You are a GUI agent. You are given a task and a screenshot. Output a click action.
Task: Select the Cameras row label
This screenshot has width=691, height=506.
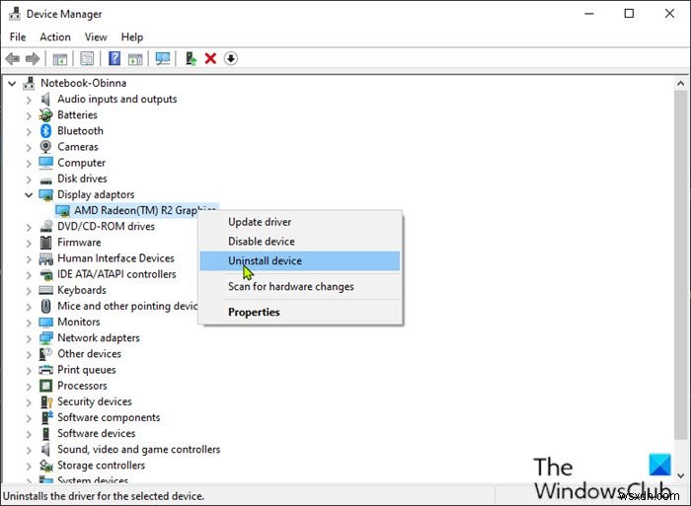(x=78, y=147)
